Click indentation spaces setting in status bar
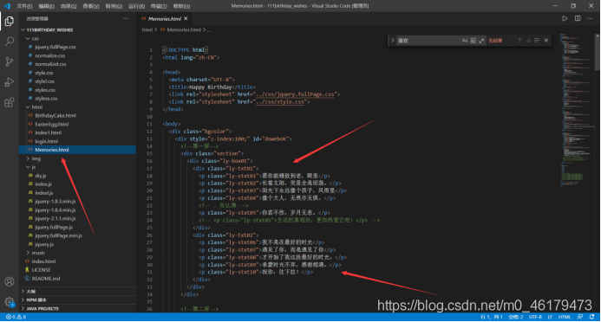601x322 pixels. pyautogui.click(x=515, y=317)
